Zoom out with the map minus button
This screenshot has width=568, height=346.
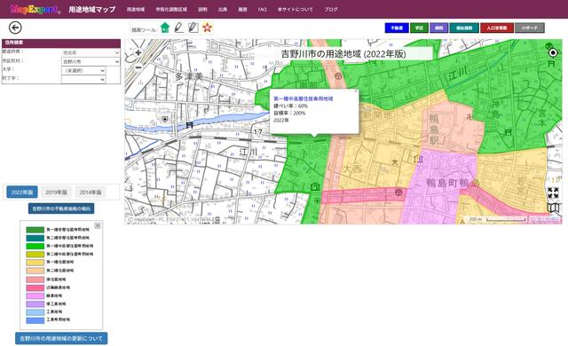[138, 67]
